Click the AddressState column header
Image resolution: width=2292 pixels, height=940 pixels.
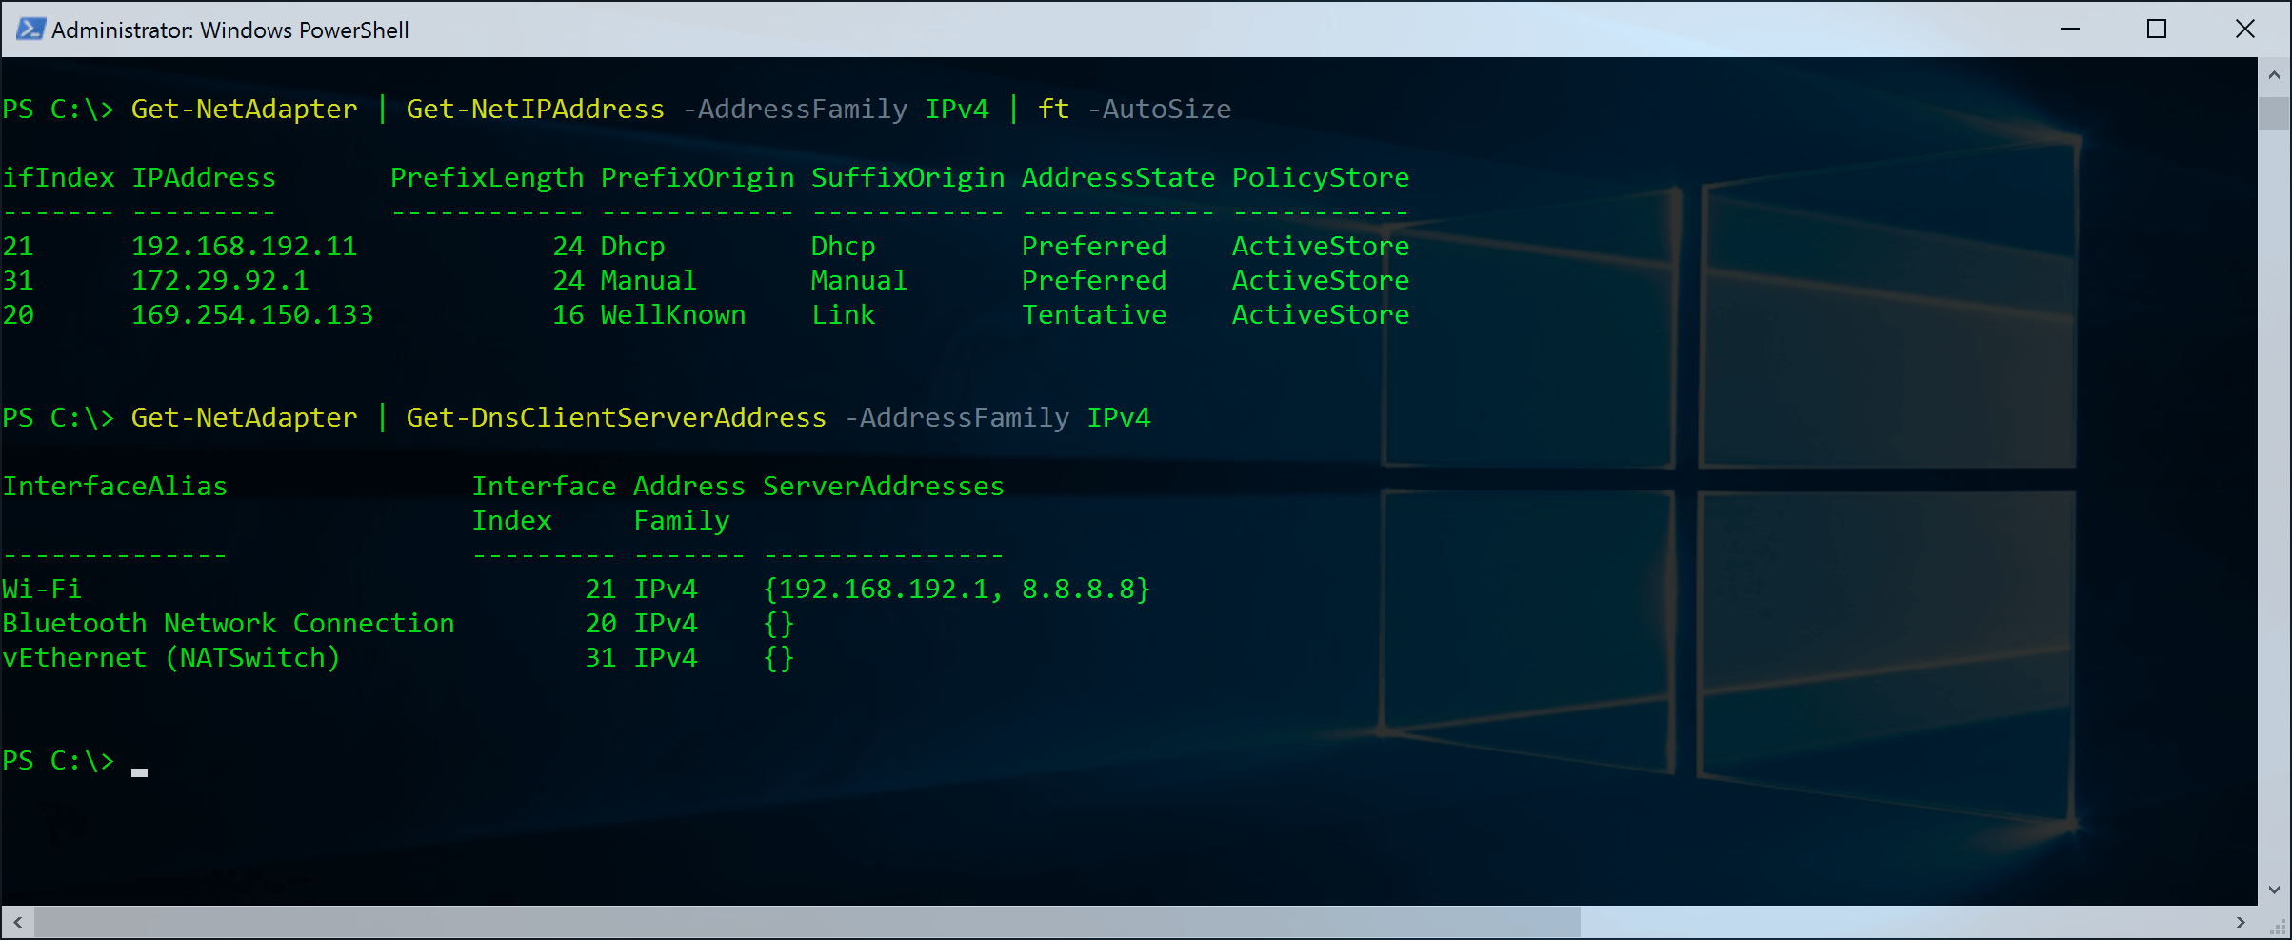(1119, 178)
